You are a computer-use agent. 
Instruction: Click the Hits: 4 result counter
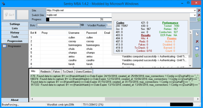tap(144, 38)
